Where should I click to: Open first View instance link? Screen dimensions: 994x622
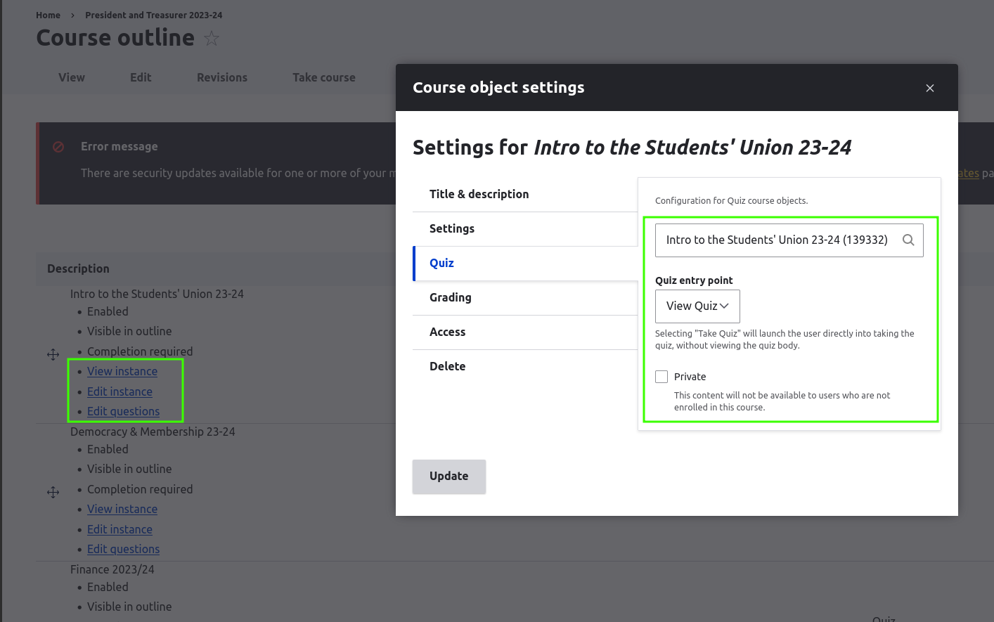(x=122, y=372)
